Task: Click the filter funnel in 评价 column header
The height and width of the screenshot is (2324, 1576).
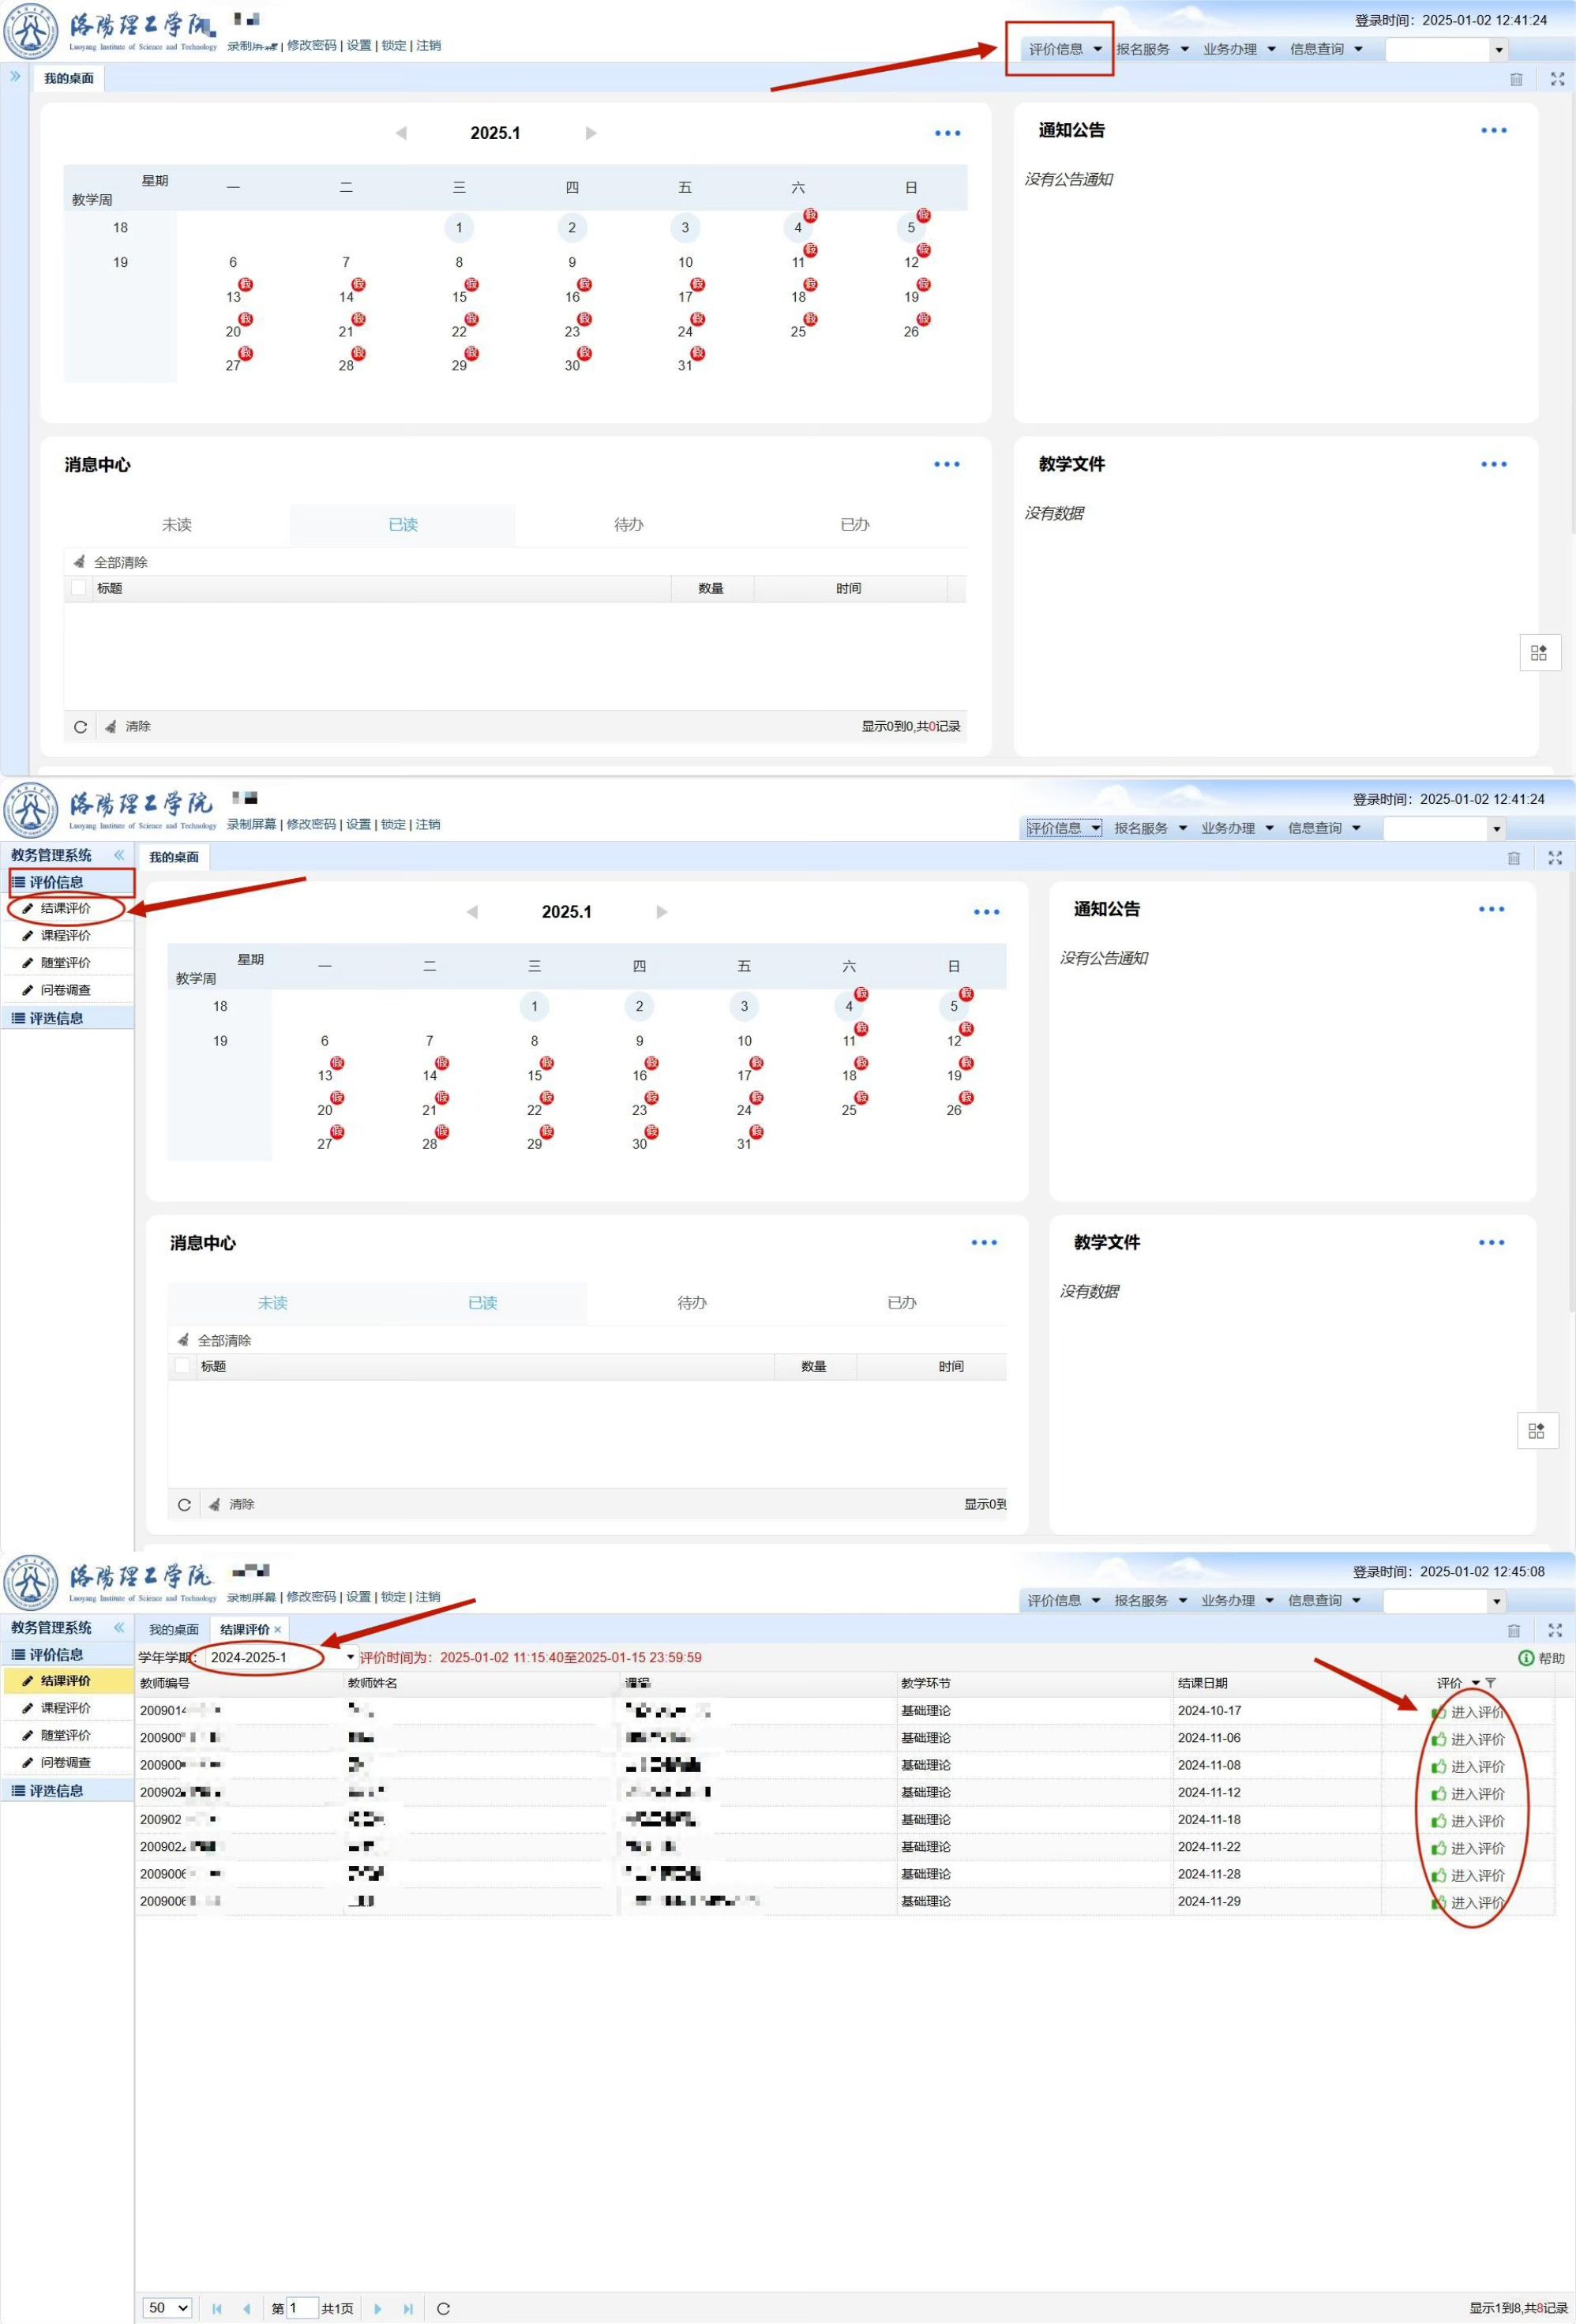Action: pos(1491,1683)
